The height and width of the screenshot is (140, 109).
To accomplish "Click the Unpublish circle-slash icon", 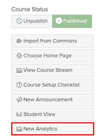I will point(19,21).
